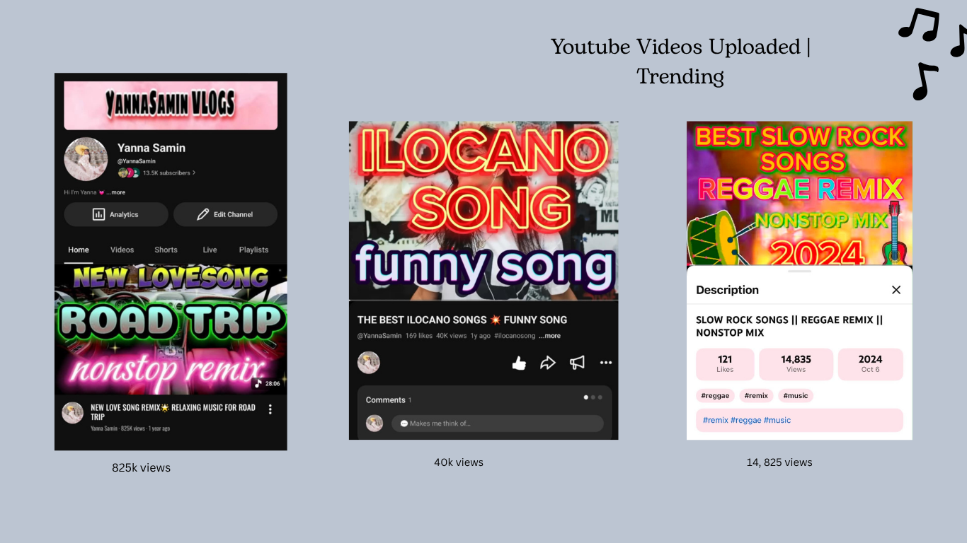Viewport: 967px width, 543px height.
Task: Click the Youtube Videos Uploaded Trending heading
Action: (x=680, y=61)
